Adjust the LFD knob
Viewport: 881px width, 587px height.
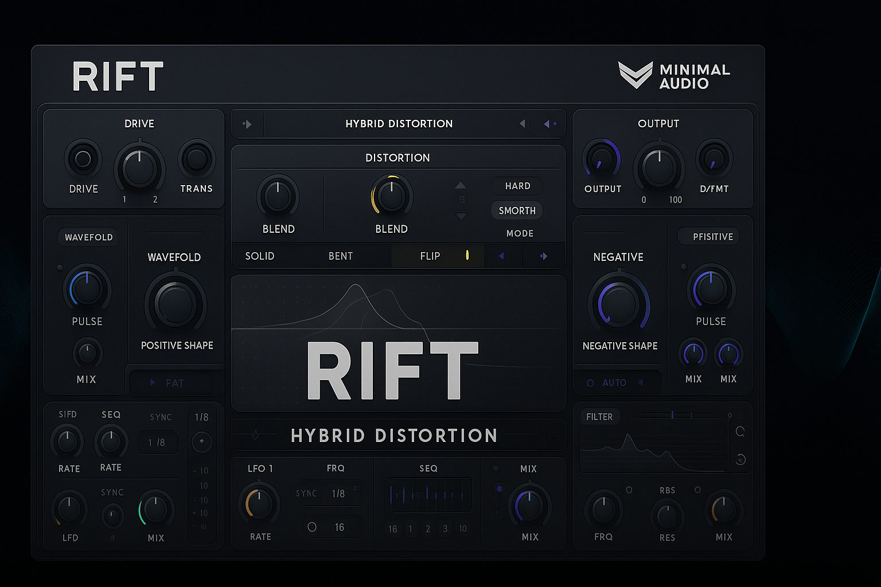69,509
